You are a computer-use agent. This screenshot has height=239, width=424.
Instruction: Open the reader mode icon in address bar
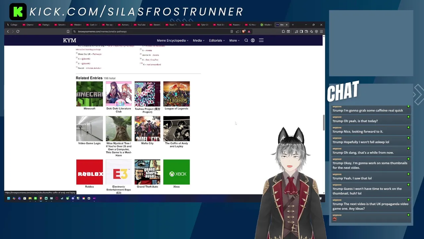click(232, 32)
